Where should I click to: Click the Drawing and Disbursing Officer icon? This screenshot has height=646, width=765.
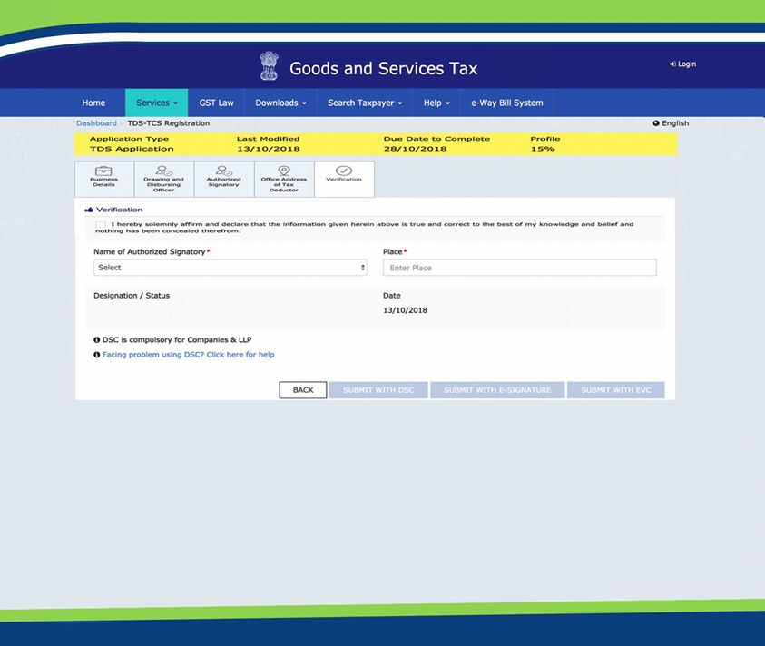[x=163, y=171]
